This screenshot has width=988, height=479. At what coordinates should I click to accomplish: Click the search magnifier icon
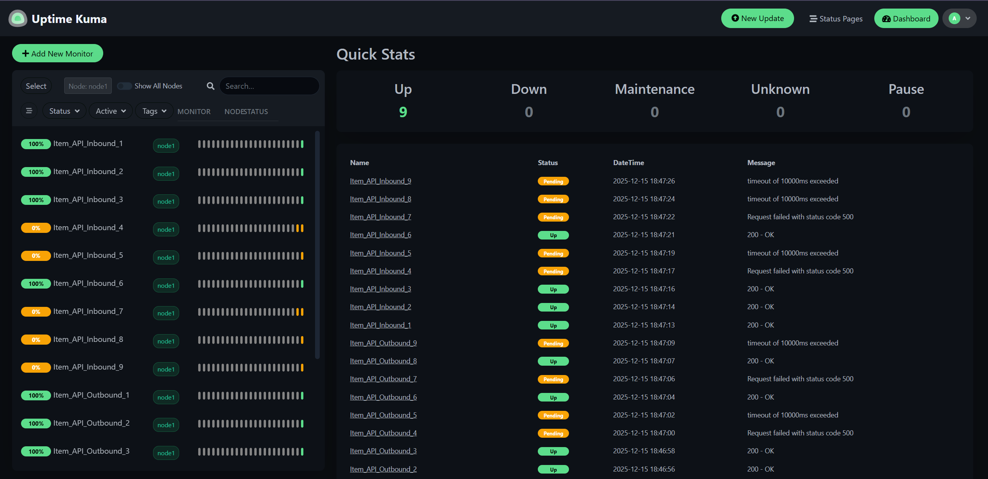pyautogui.click(x=210, y=86)
